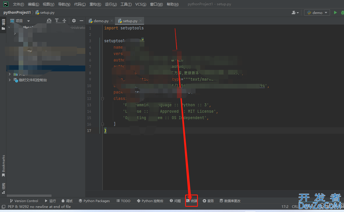Click closing parenthesis on line 17
This screenshot has height=212, width=344.
coord(105,130)
